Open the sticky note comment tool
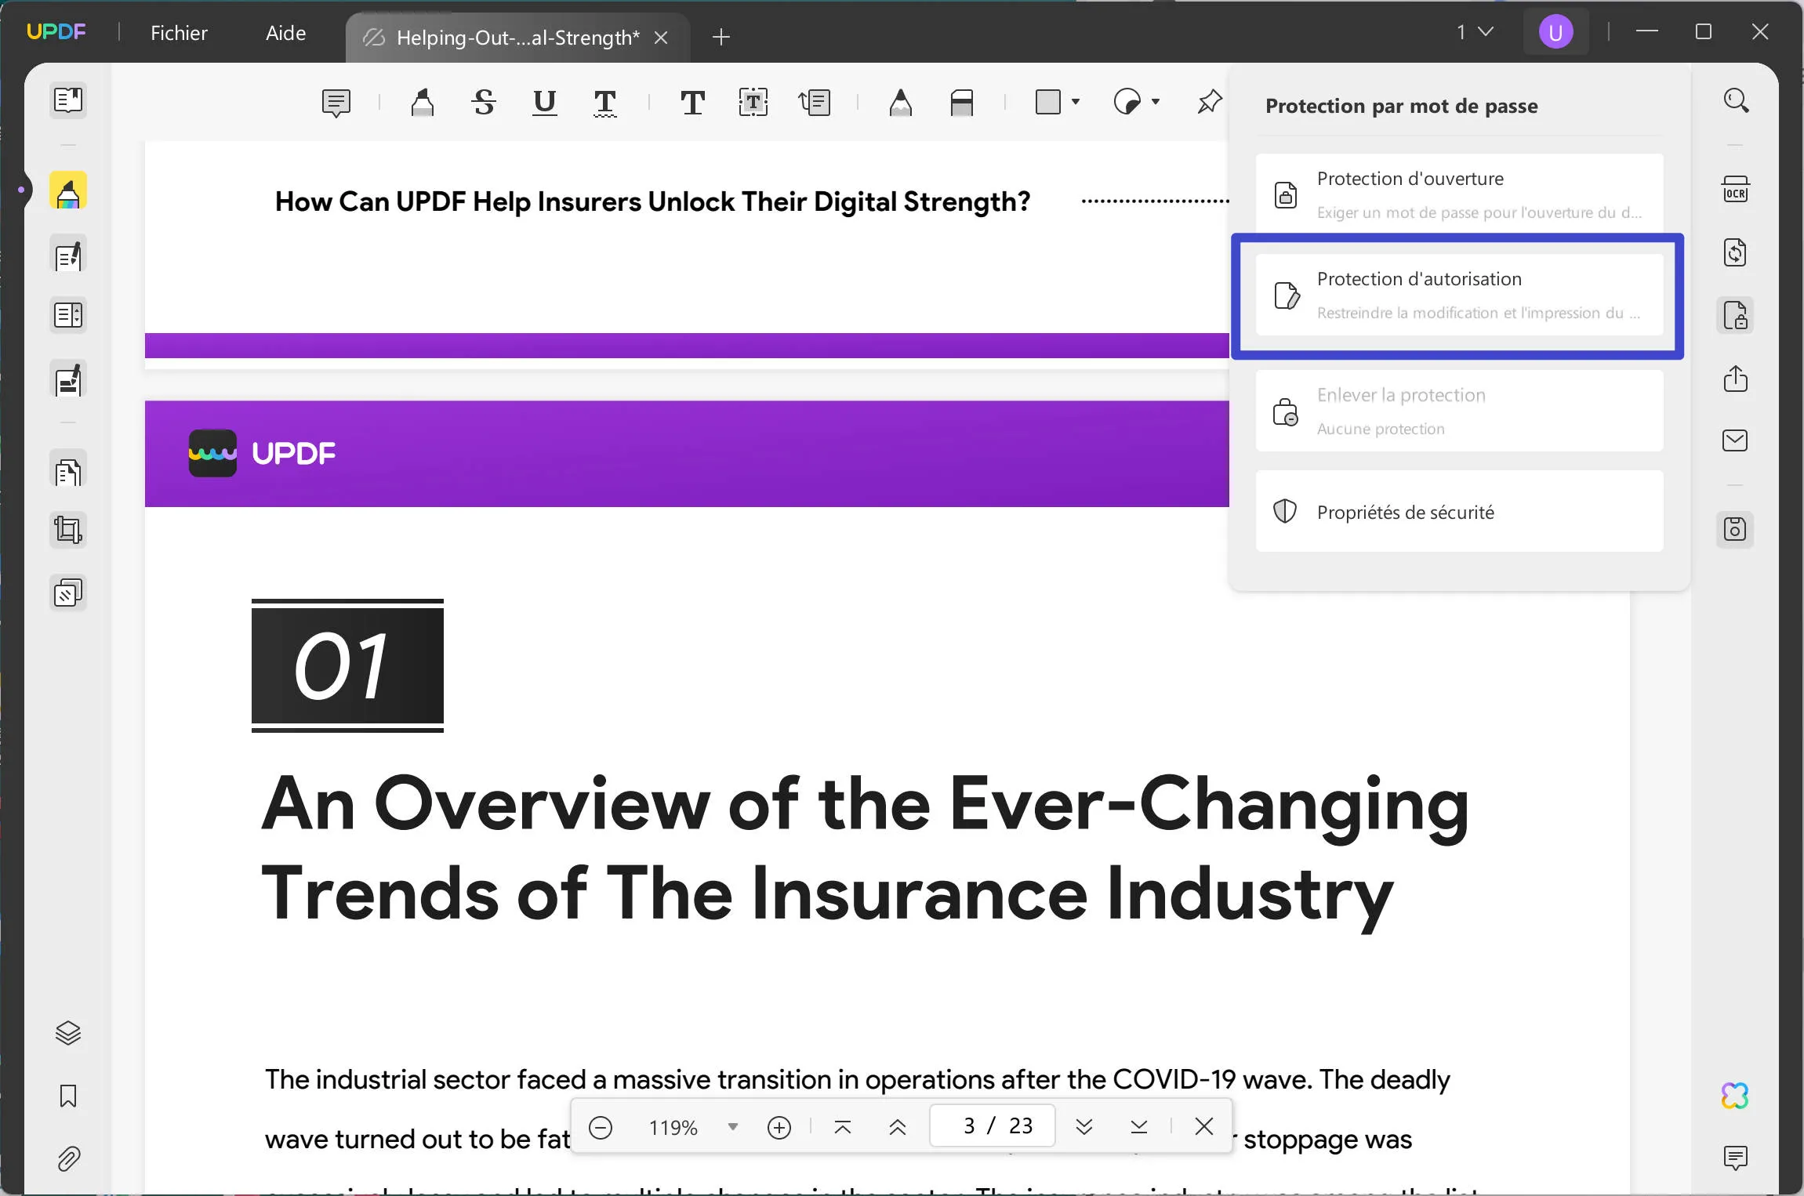This screenshot has width=1804, height=1196. click(336, 103)
